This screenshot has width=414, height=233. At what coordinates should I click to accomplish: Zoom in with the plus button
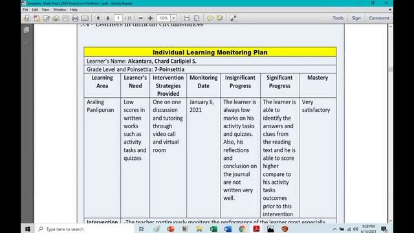point(150,18)
